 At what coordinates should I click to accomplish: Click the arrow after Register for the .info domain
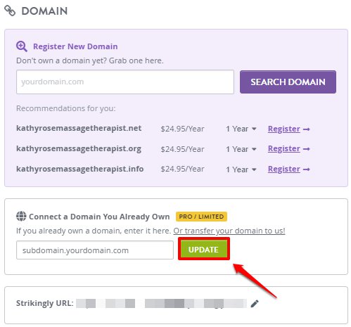307,169
